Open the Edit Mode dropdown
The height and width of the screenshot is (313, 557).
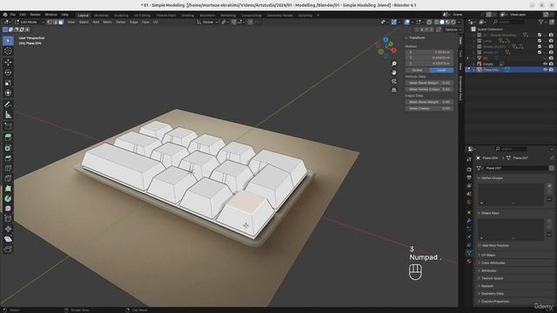tap(29, 22)
